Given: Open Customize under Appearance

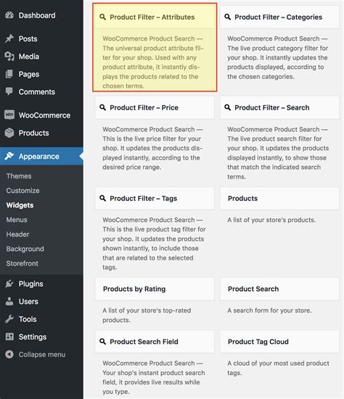Looking at the screenshot, I should (23, 190).
